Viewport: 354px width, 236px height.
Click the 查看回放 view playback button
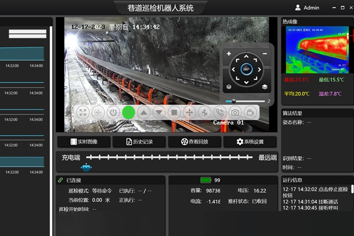(x=195, y=142)
